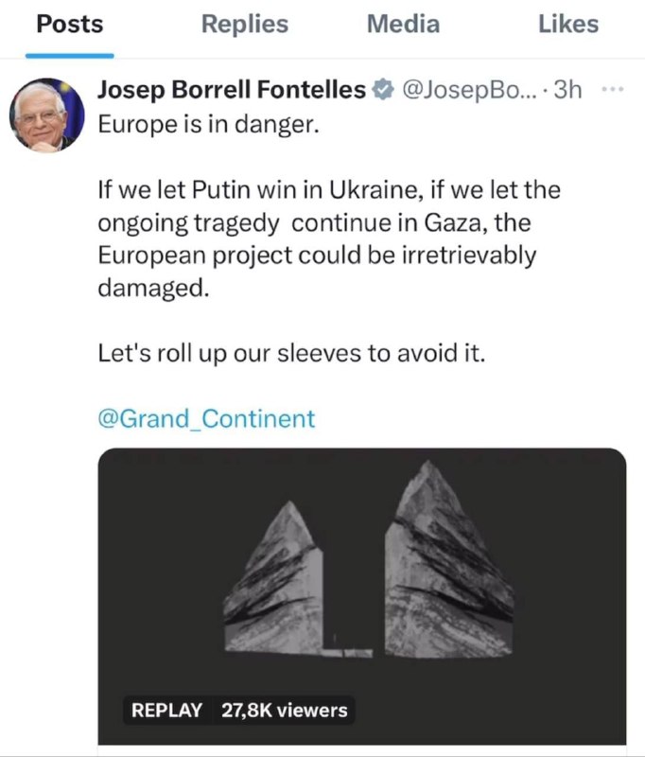Open Josep Borrell's profile avatar

(x=44, y=115)
